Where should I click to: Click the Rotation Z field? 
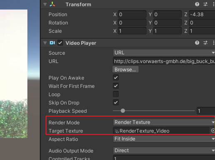pos(202,22)
